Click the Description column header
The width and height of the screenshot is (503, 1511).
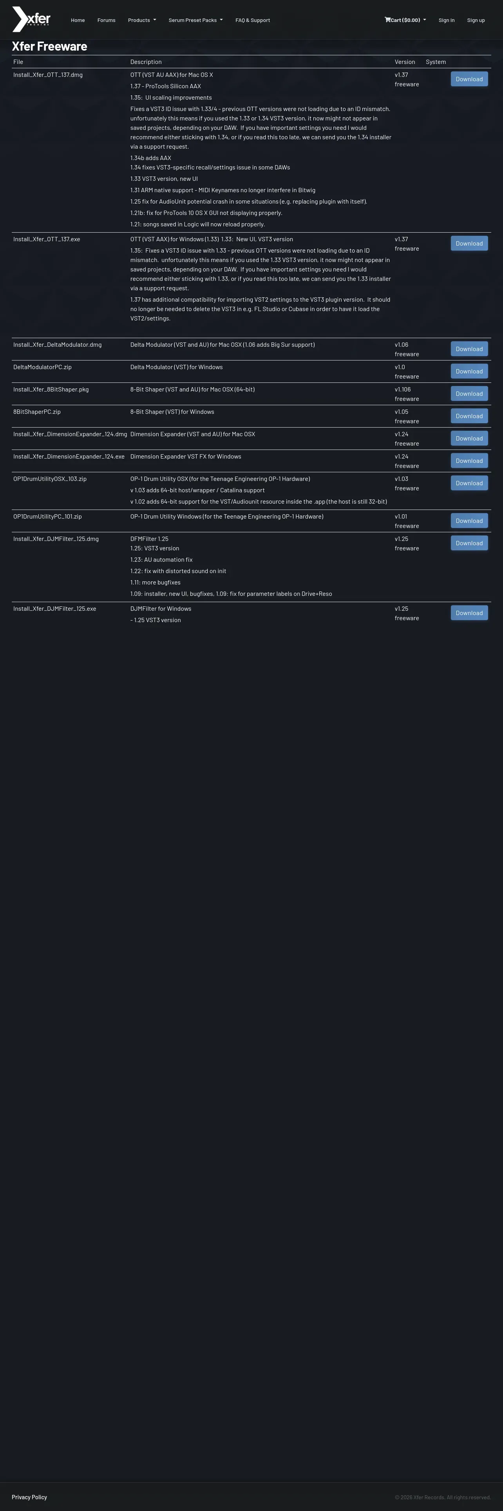pos(146,62)
